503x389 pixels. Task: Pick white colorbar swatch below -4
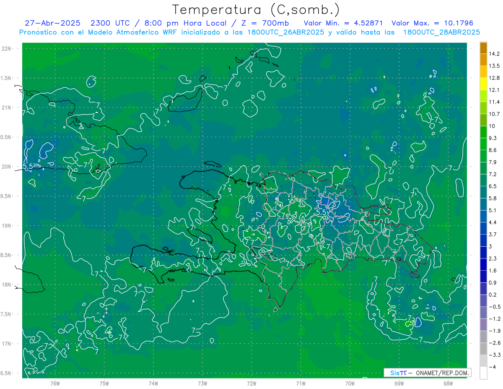483,373
